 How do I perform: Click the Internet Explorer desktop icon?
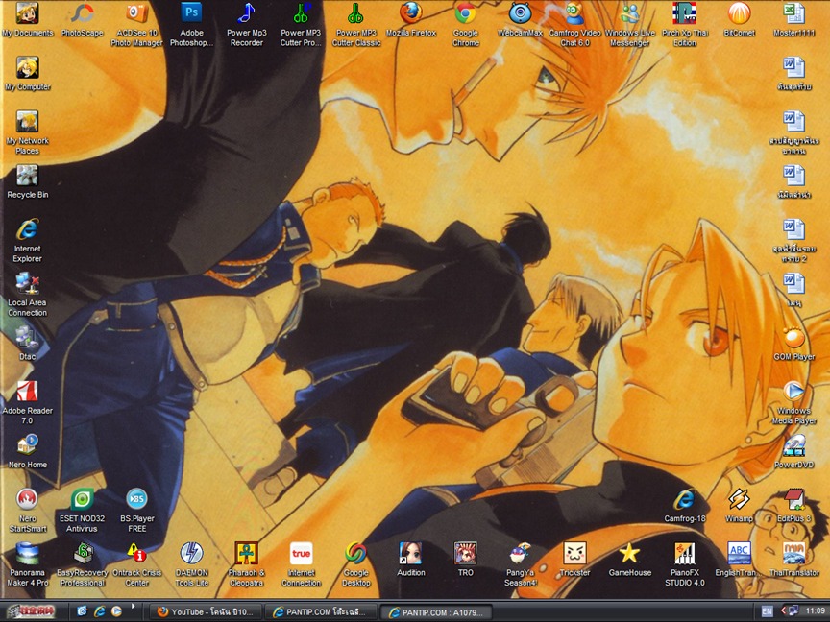click(28, 241)
